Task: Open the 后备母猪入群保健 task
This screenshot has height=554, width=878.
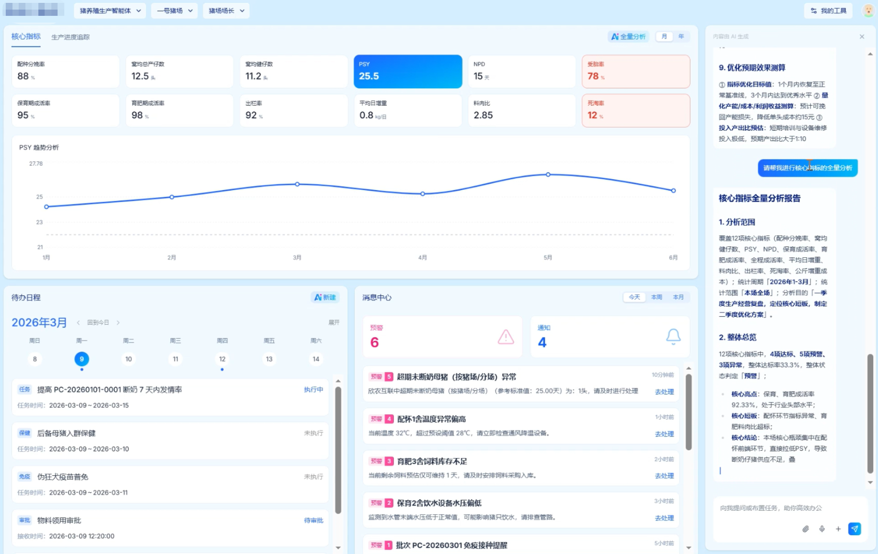Action: coord(170,441)
